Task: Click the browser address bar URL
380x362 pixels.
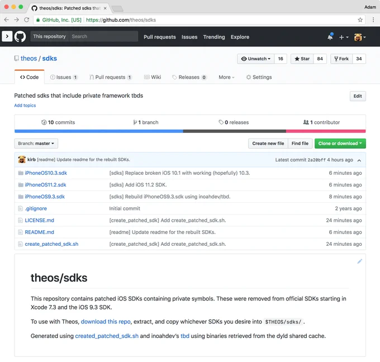Action: point(121,20)
